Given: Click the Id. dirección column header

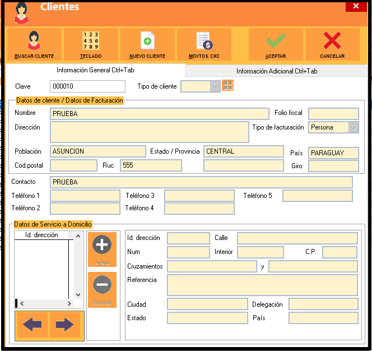Looking at the screenshot, I should click(41, 235).
